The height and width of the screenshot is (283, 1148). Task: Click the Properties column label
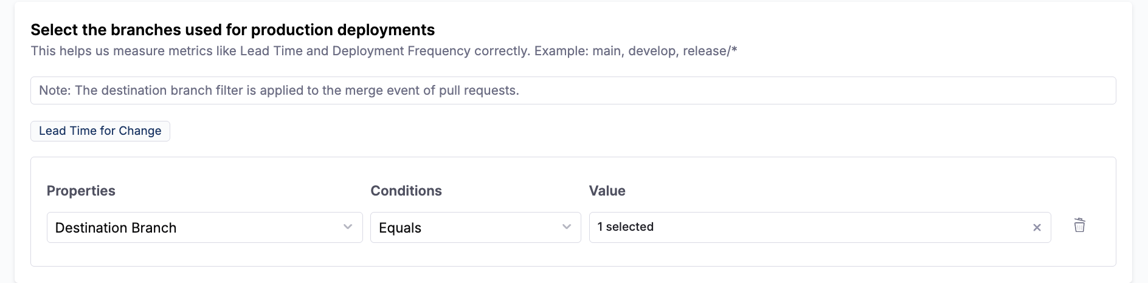81,191
